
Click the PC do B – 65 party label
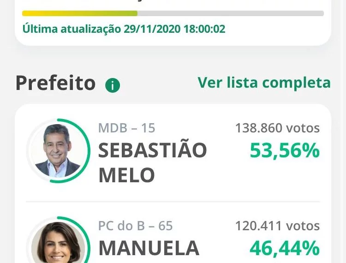coord(136,226)
